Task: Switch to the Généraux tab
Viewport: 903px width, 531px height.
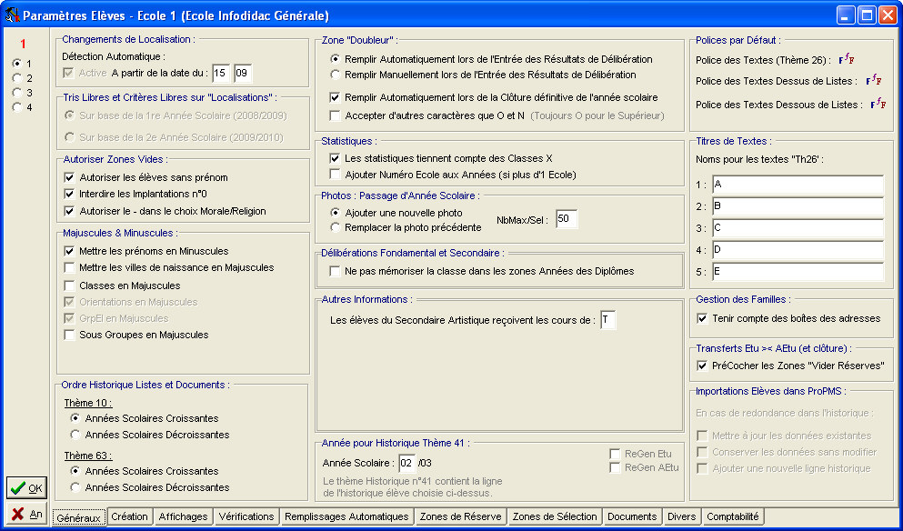Action: click(x=79, y=517)
